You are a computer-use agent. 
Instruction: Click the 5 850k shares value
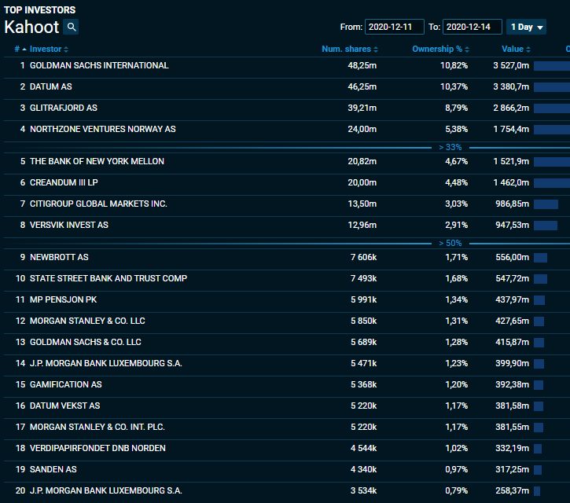(x=363, y=321)
